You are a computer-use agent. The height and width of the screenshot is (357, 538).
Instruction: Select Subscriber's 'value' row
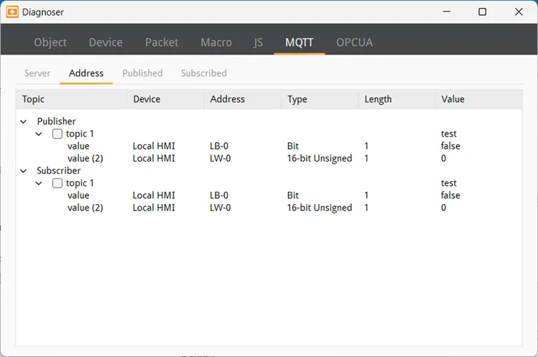(269, 195)
